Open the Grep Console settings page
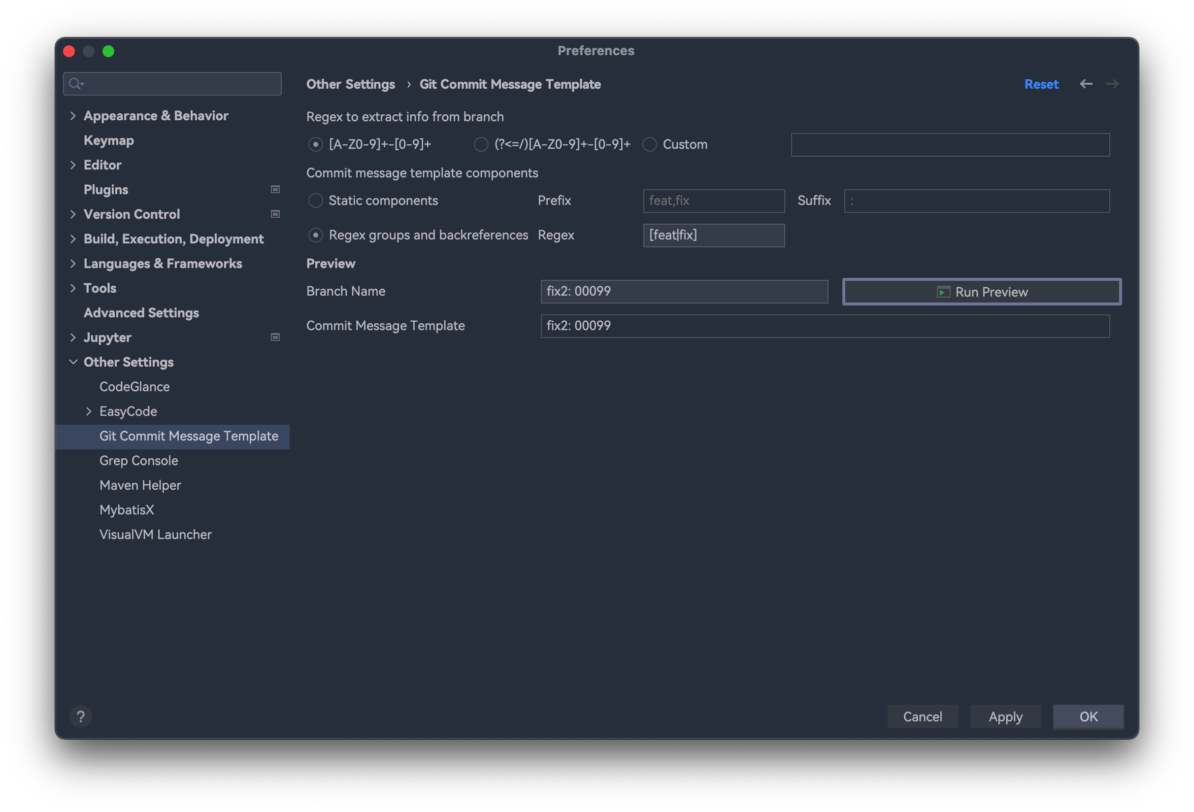1194x812 pixels. pos(139,461)
